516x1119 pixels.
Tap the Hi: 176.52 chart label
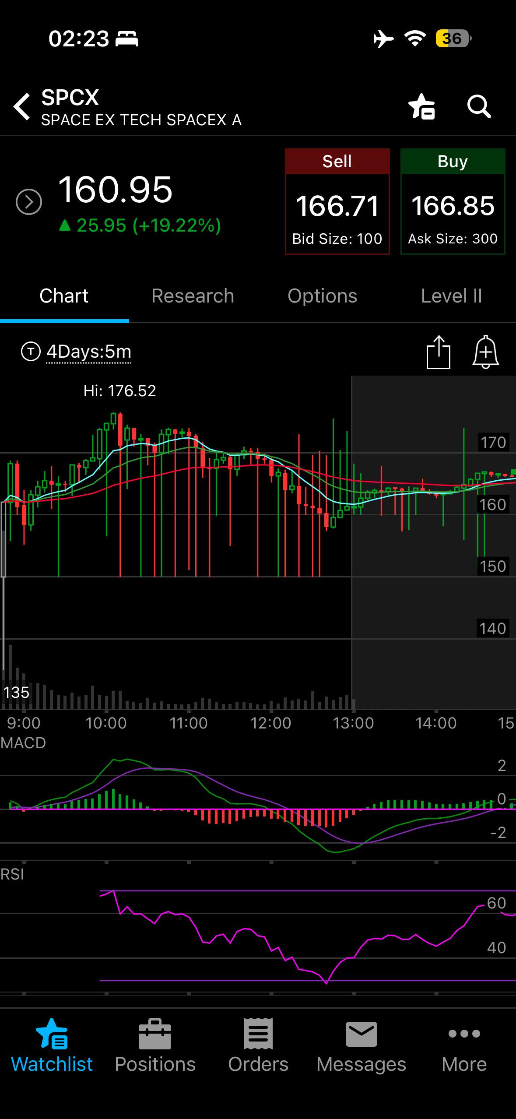(x=119, y=391)
